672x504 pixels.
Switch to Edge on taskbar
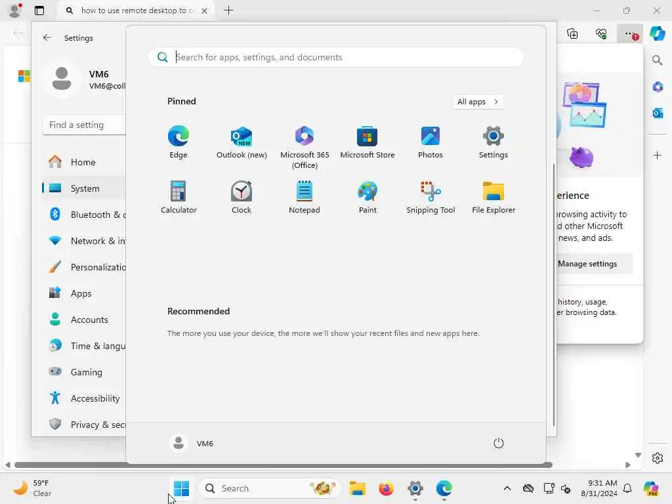(444, 488)
